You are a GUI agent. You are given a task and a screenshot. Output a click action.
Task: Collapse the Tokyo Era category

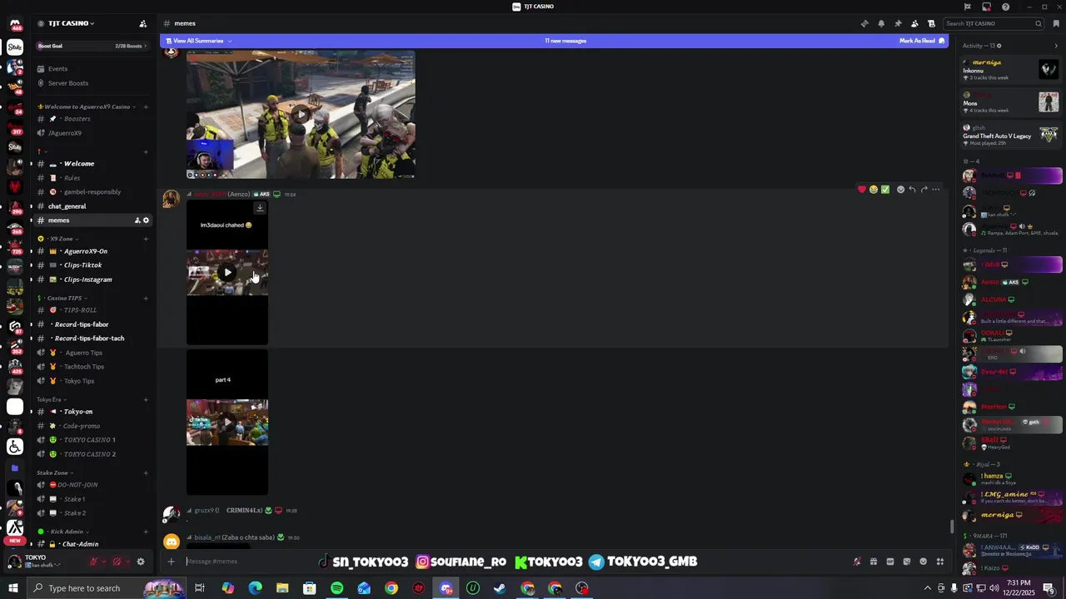(52, 400)
